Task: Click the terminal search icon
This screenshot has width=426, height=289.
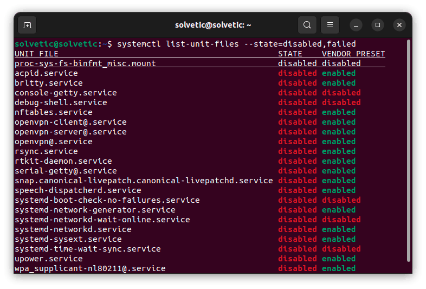Action: coord(307,25)
